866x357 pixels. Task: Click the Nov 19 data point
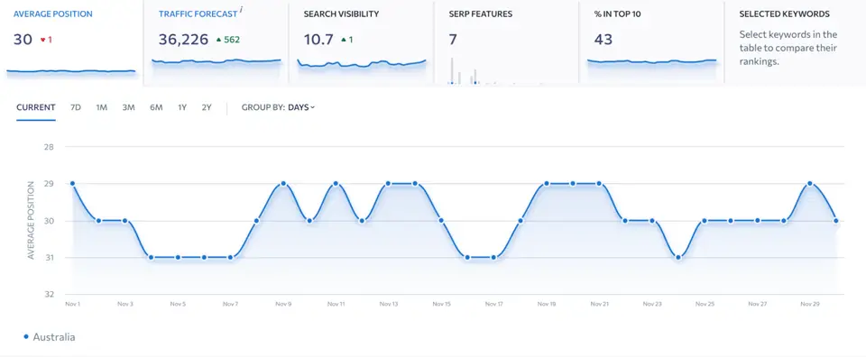point(547,184)
